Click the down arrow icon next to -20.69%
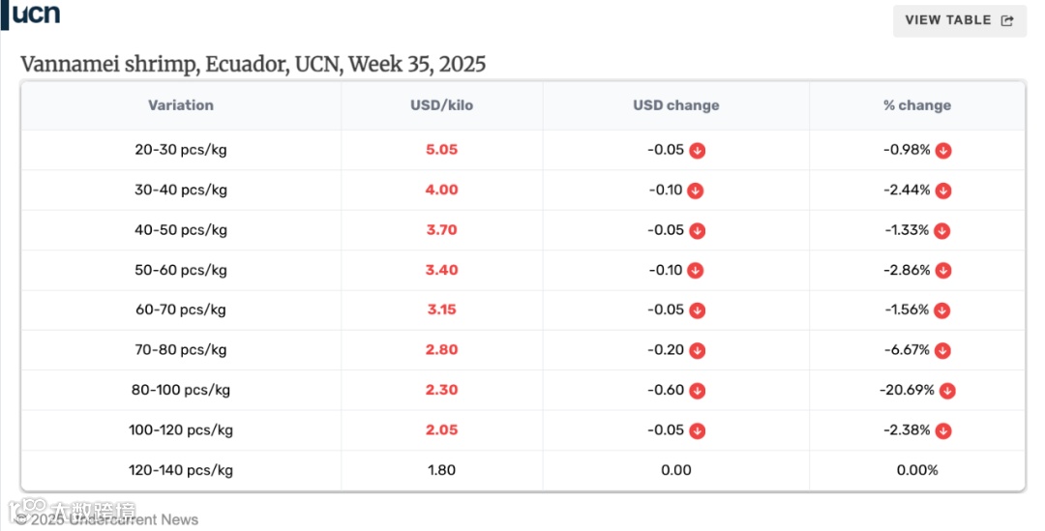 click(x=947, y=391)
